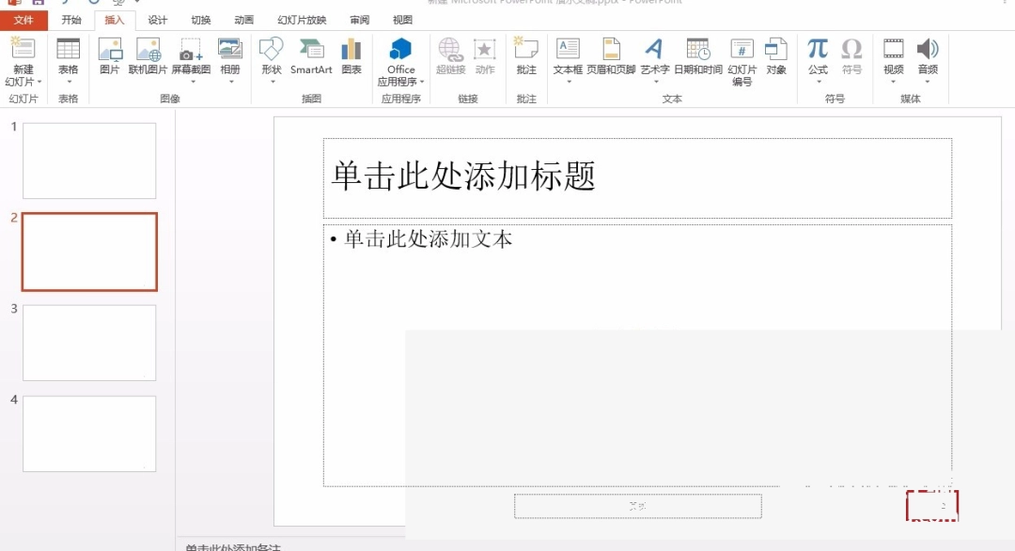This screenshot has width=1015, height=551.
Task: Click the slide number placeholder box
Action: pos(932,506)
